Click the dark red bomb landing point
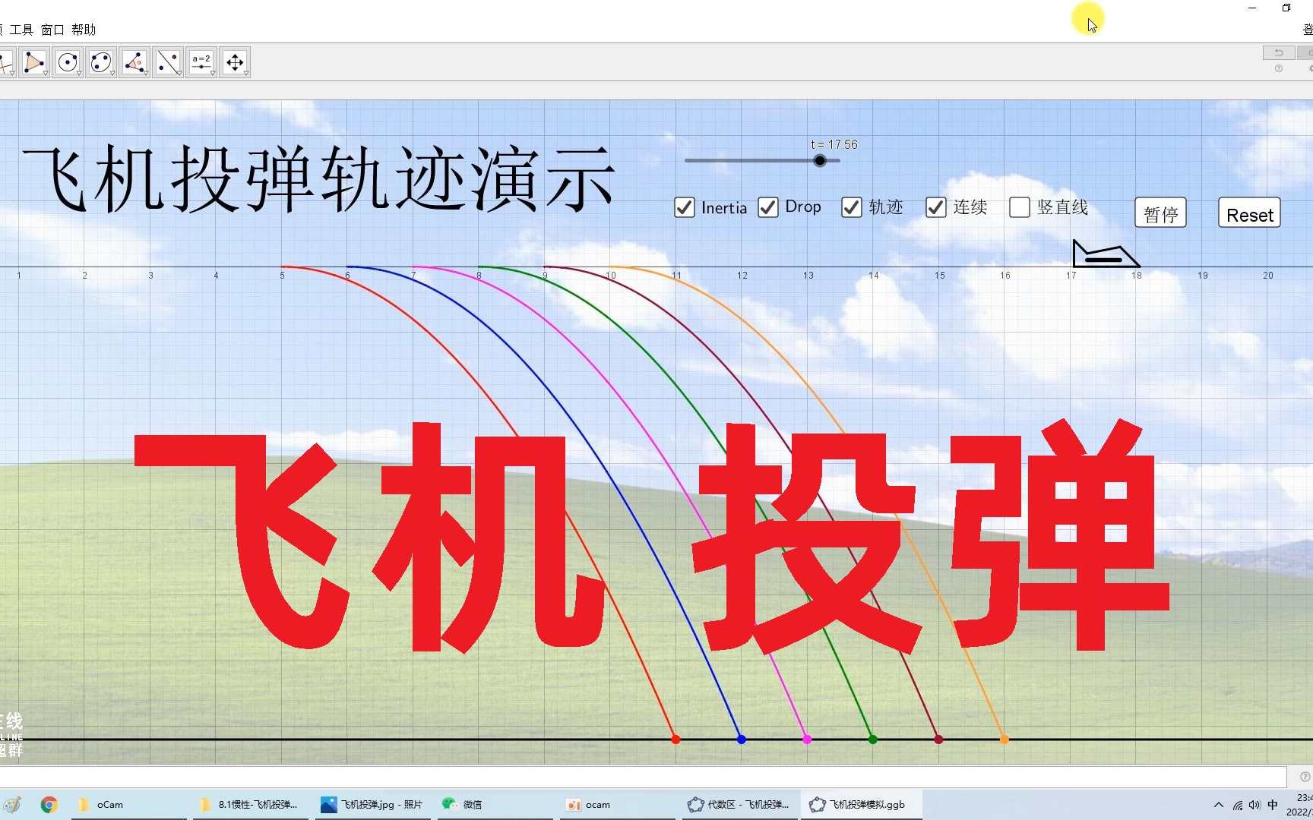The image size is (1313, 820). [938, 740]
